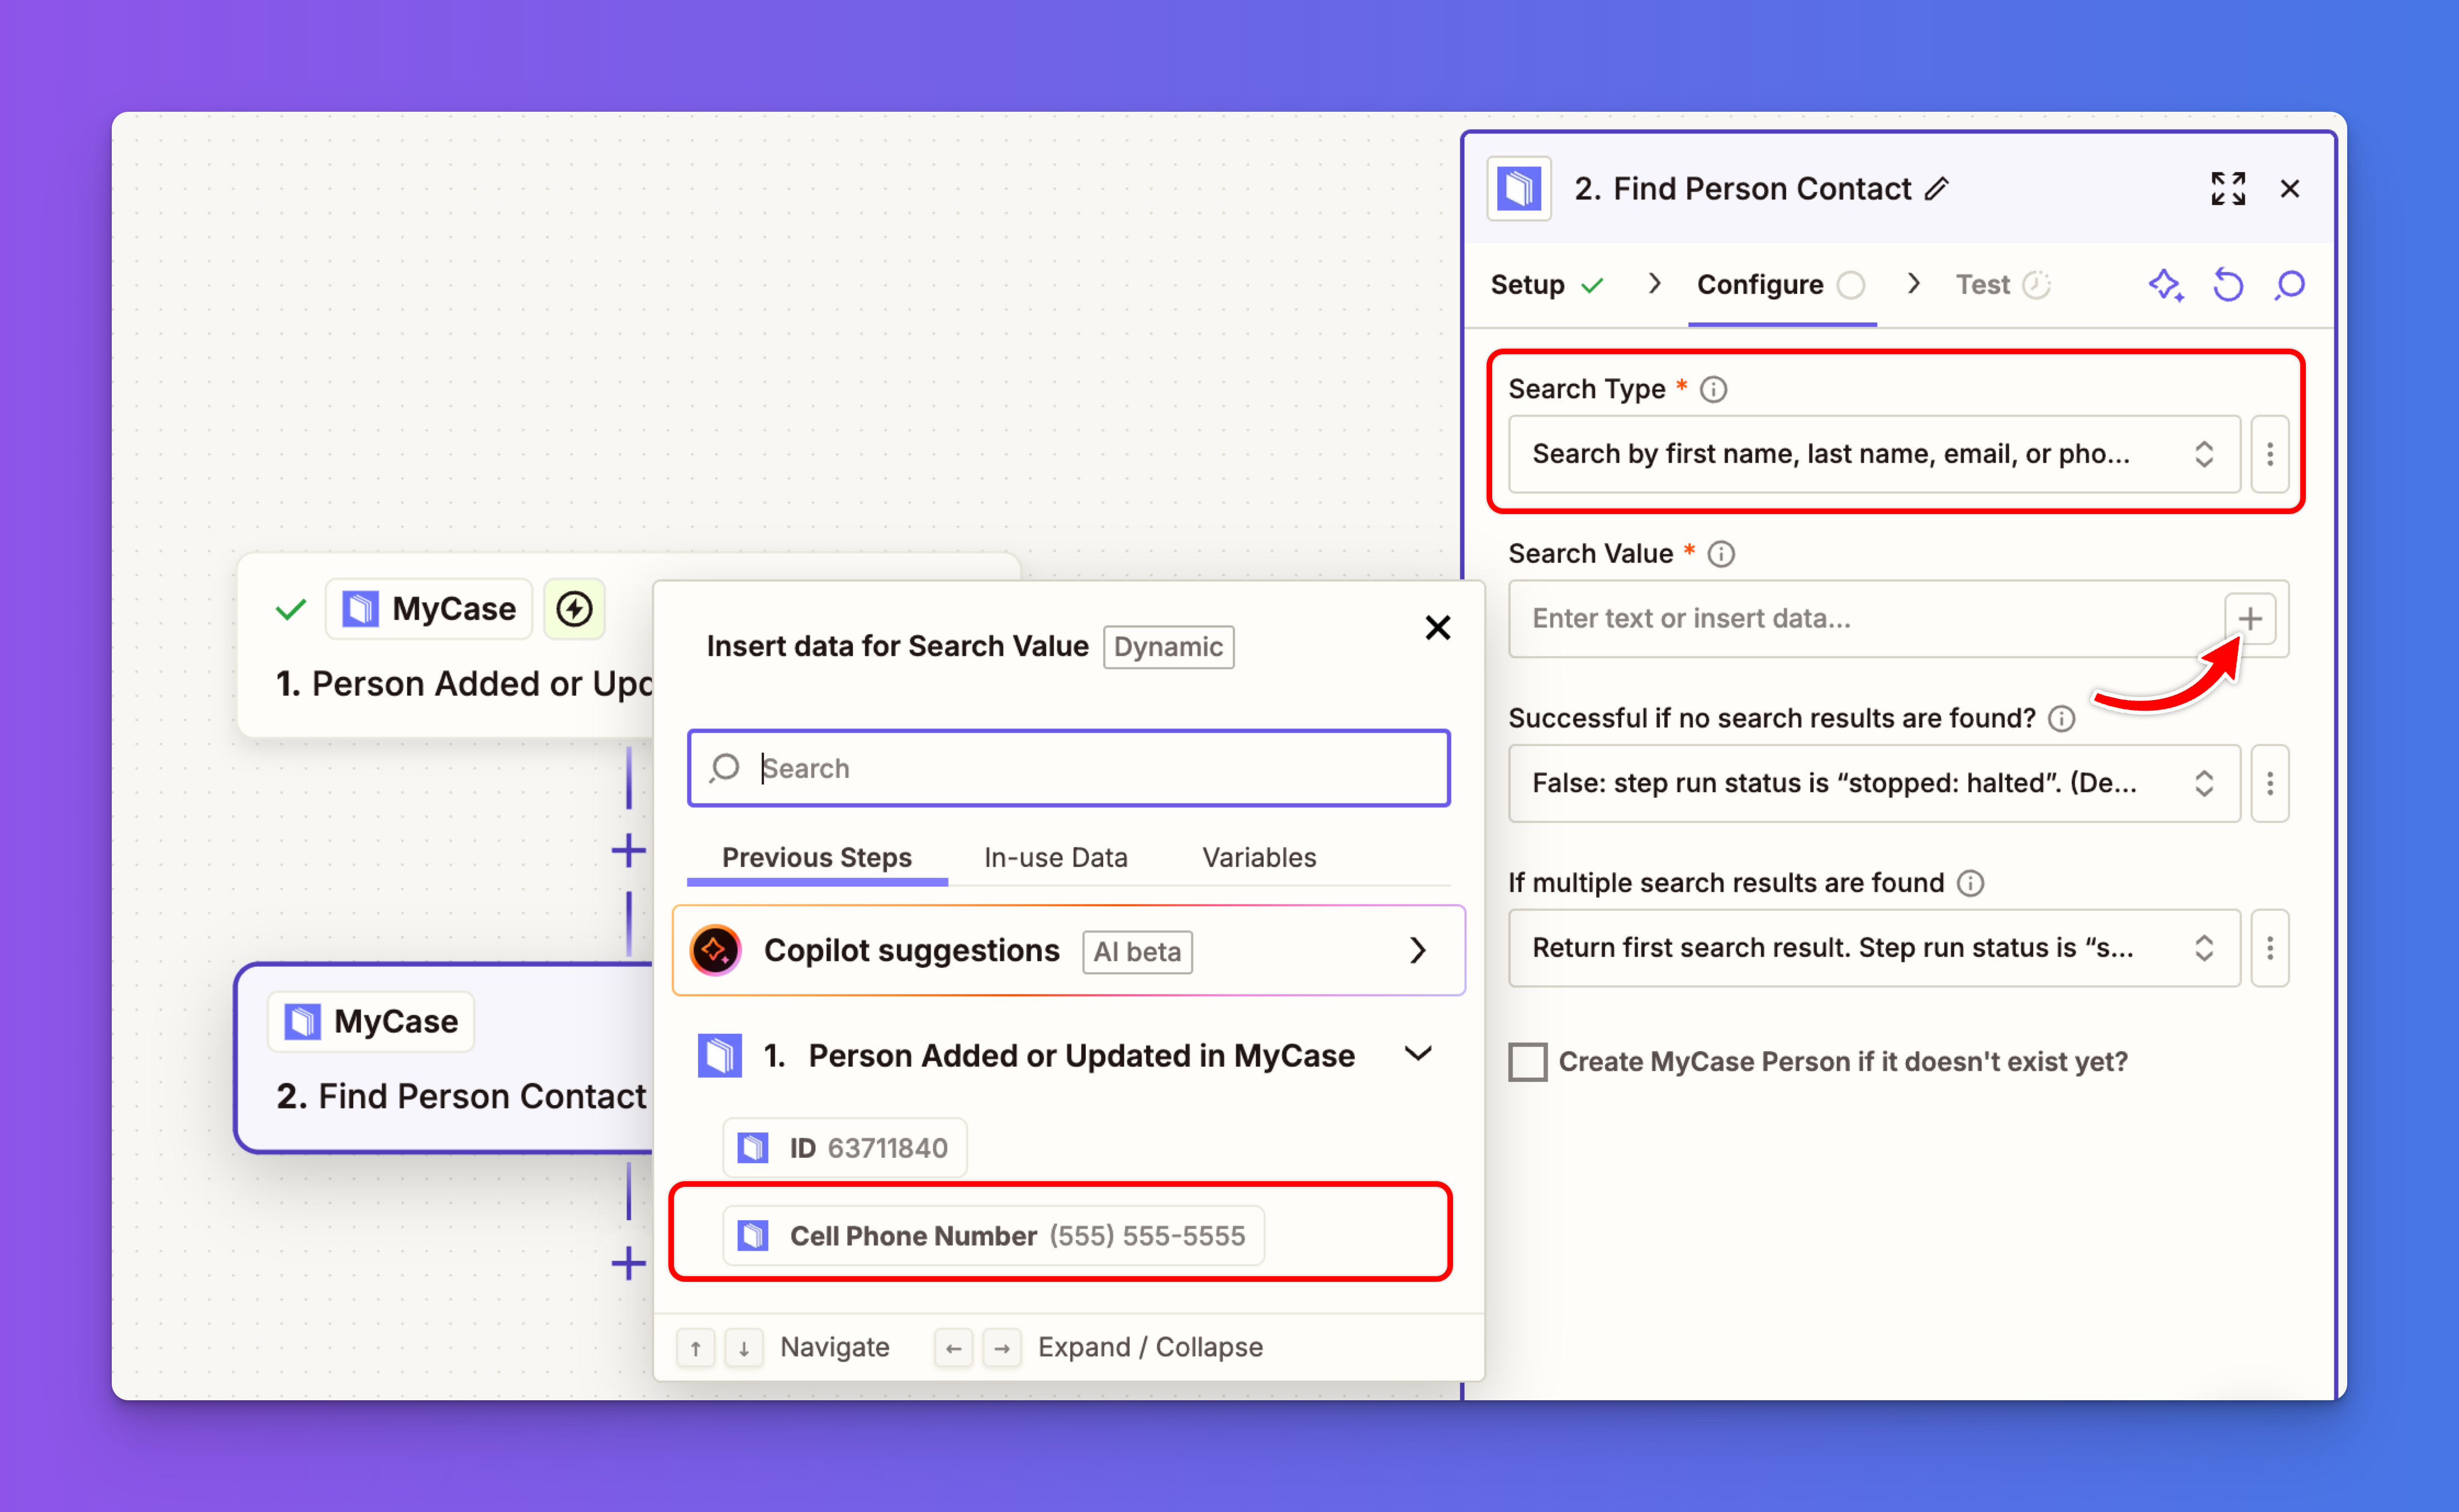Click the info icon next to Search Type

1713,389
